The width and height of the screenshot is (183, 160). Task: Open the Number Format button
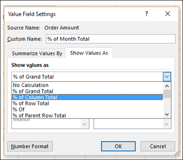pos(30,146)
